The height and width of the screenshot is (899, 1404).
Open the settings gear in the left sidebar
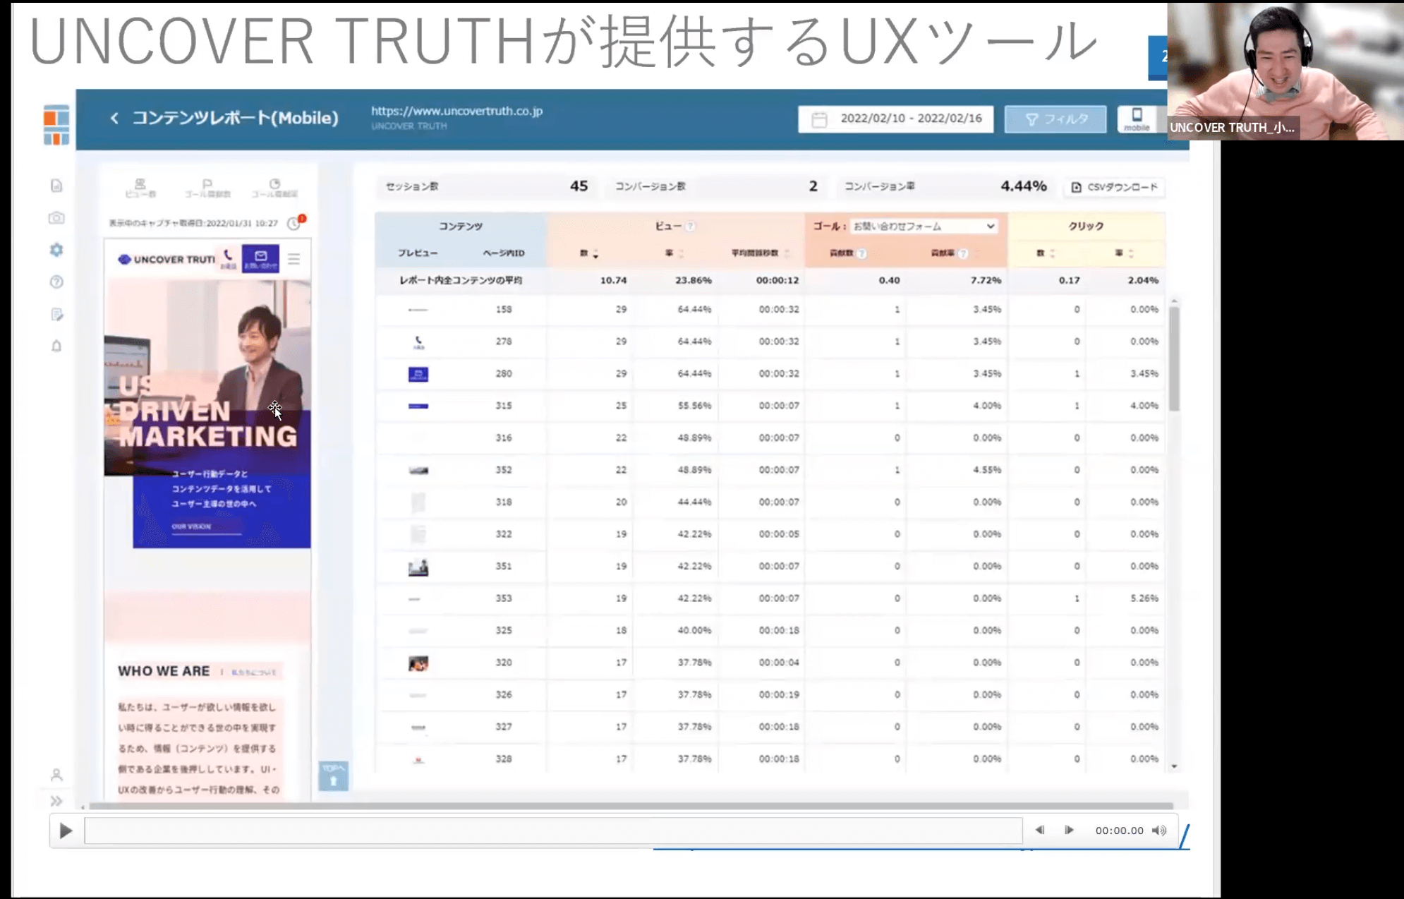[56, 250]
